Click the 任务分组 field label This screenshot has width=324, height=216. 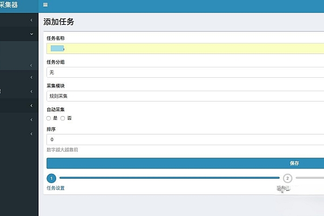56,62
